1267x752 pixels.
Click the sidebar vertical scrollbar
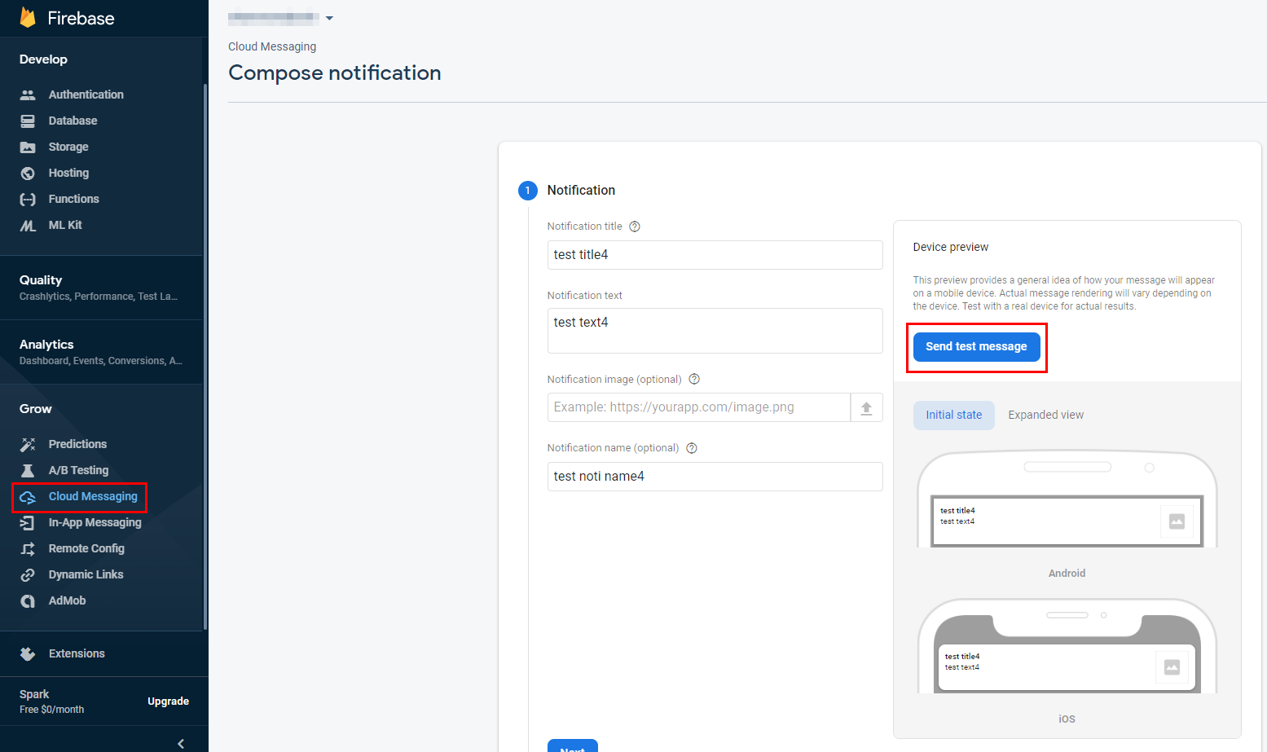(205, 356)
